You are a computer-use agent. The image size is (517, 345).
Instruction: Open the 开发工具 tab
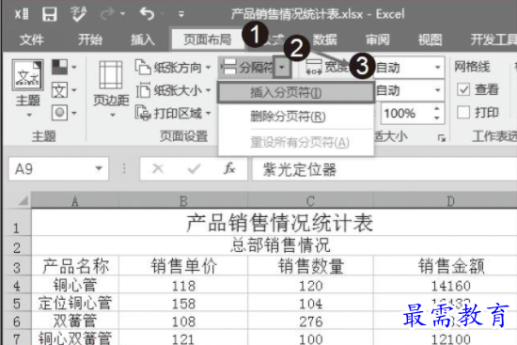[x=493, y=39]
